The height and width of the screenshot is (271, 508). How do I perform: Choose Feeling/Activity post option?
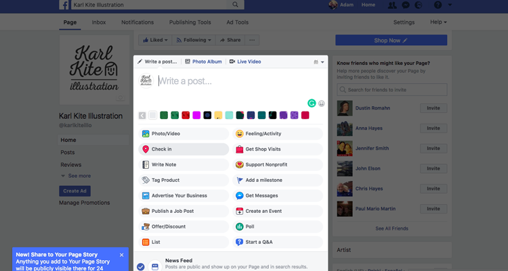(278, 134)
